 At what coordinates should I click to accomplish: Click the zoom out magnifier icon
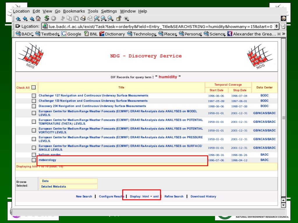click(111, 19)
